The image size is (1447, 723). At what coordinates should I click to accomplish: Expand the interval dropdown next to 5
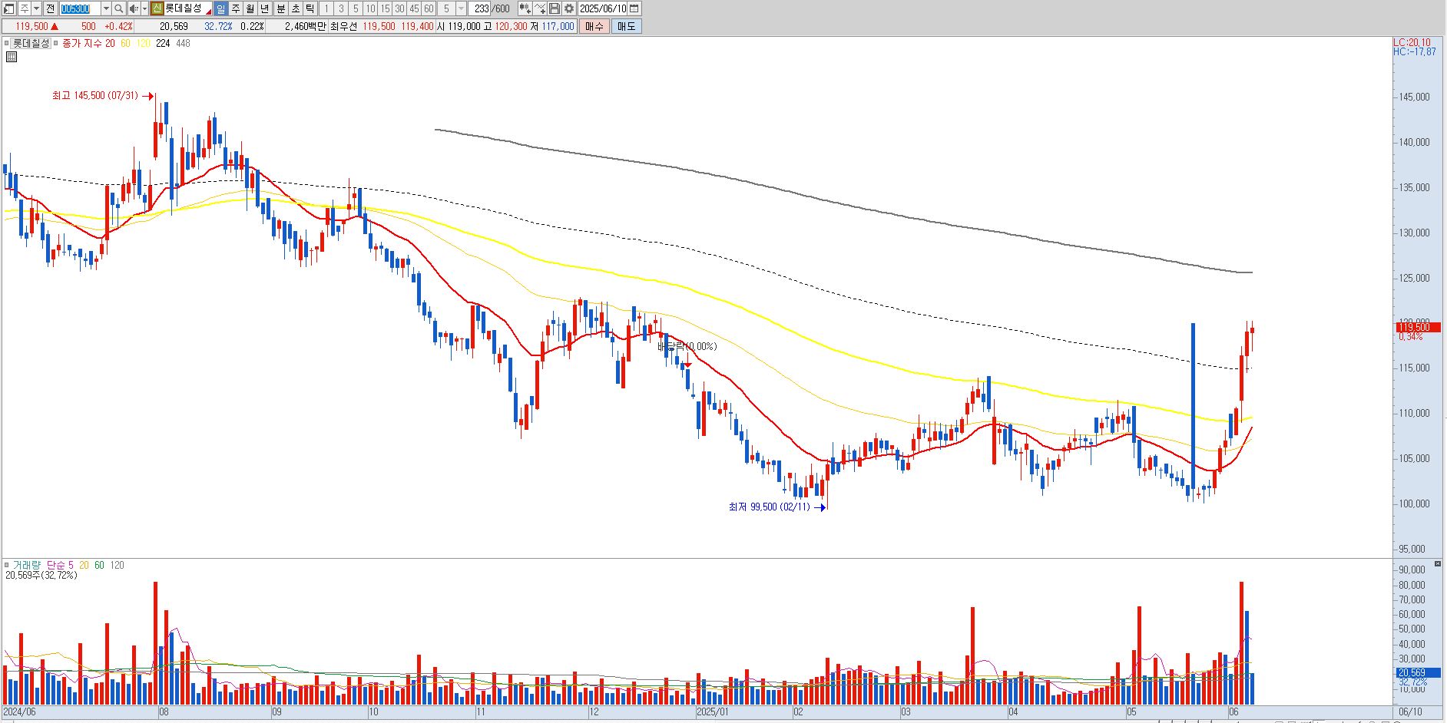click(x=461, y=8)
